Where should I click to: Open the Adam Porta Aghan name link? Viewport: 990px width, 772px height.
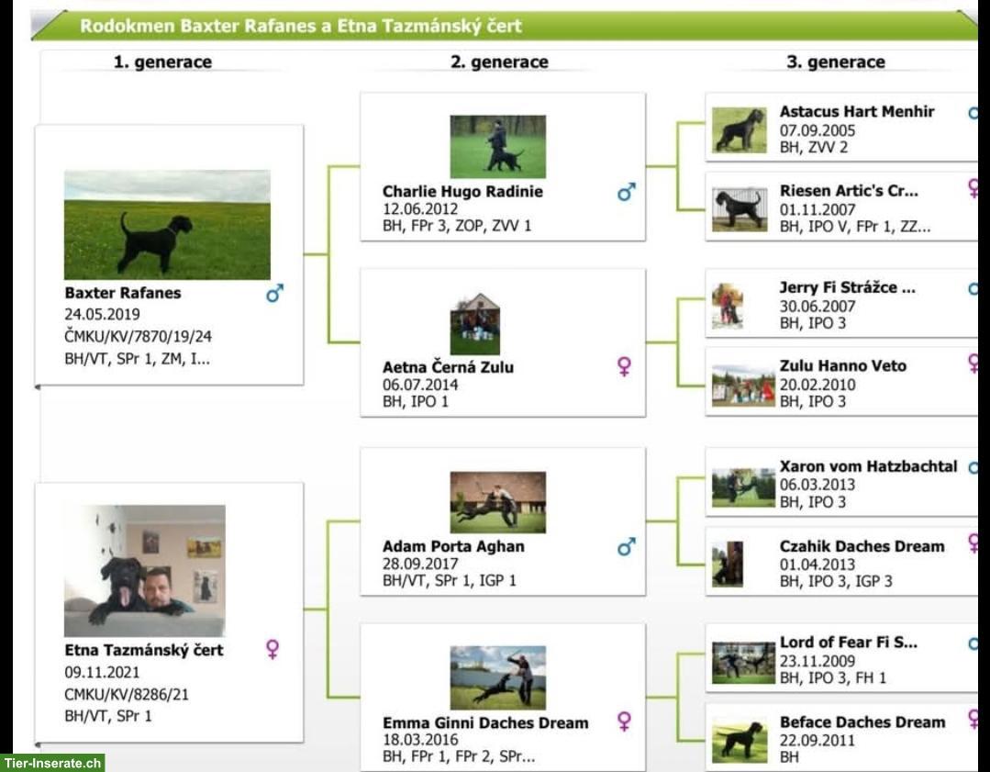[x=453, y=546]
